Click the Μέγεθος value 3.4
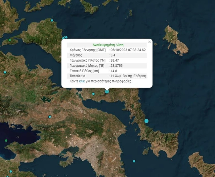Image resolution: width=215 pixels, height=177 pixels. [x=113, y=55]
